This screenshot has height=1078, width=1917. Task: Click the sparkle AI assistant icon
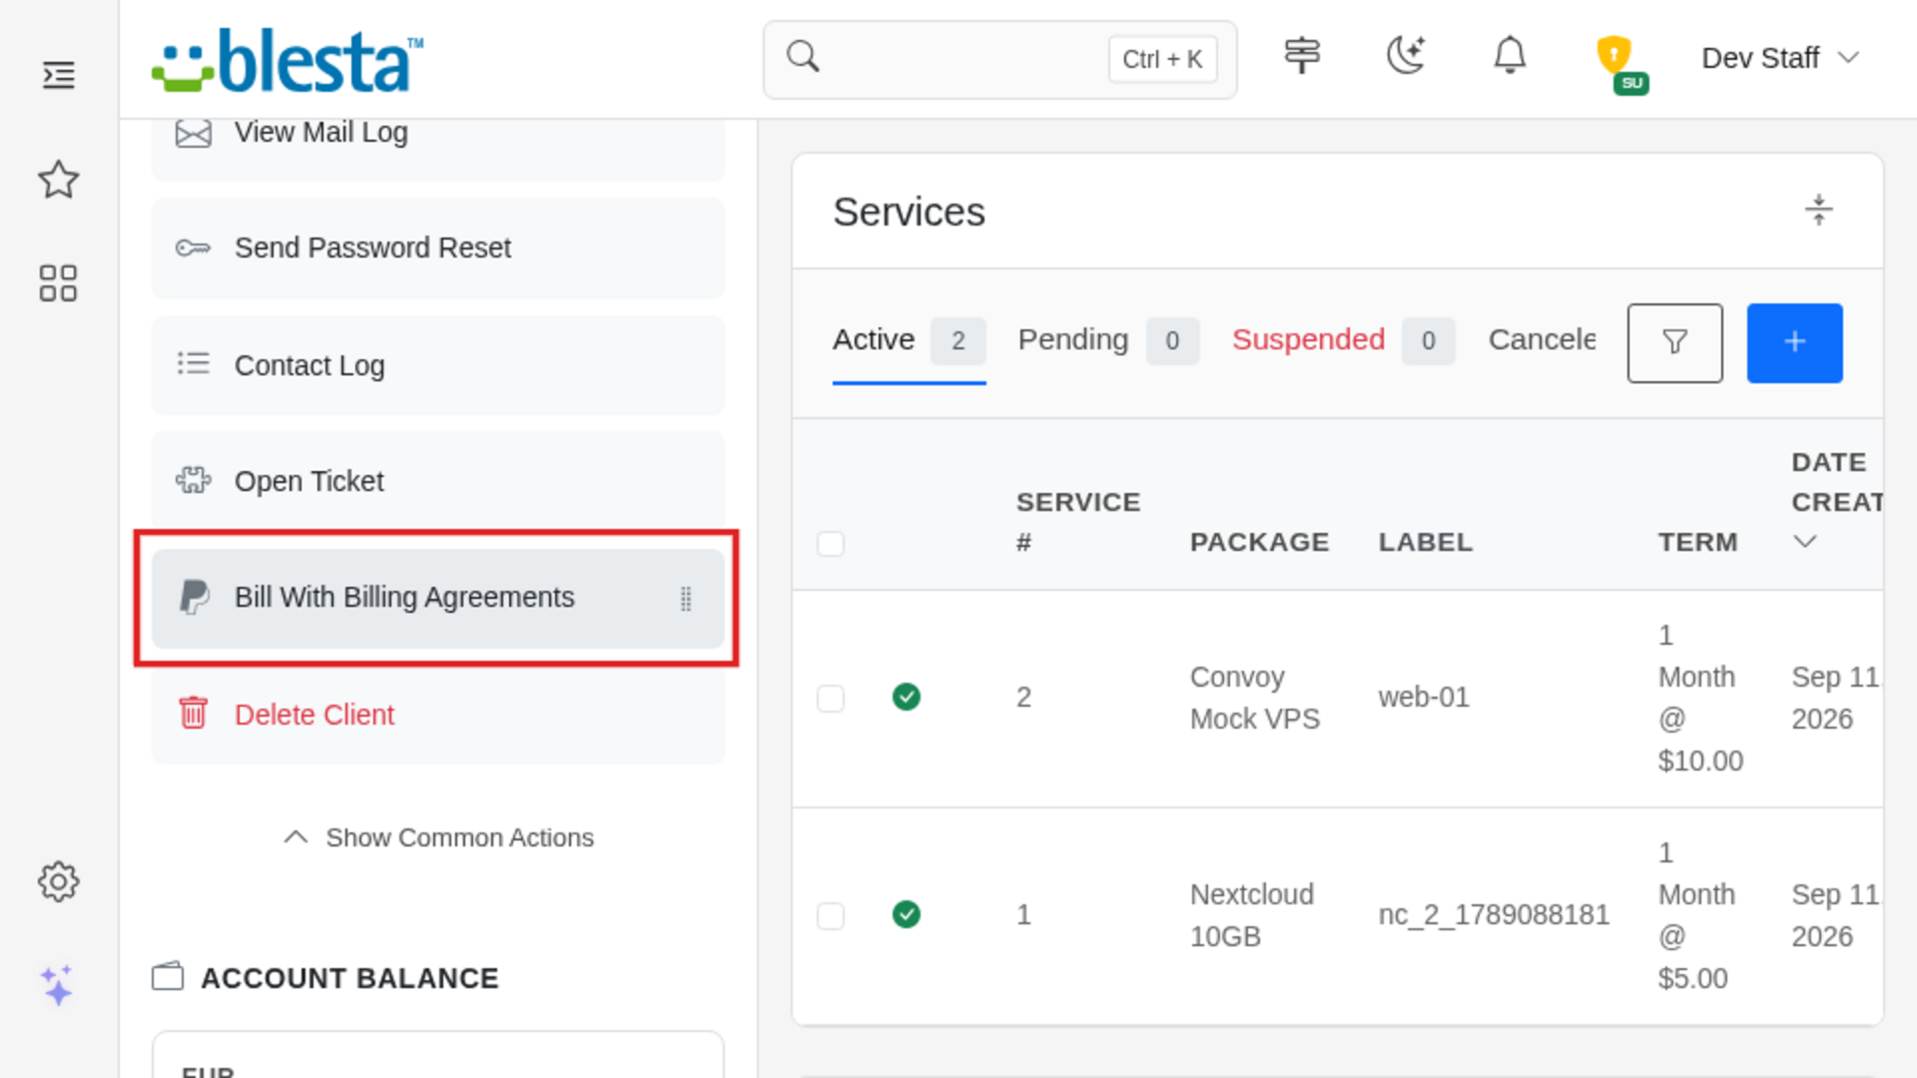pyautogui.click(x=57, y=985)
